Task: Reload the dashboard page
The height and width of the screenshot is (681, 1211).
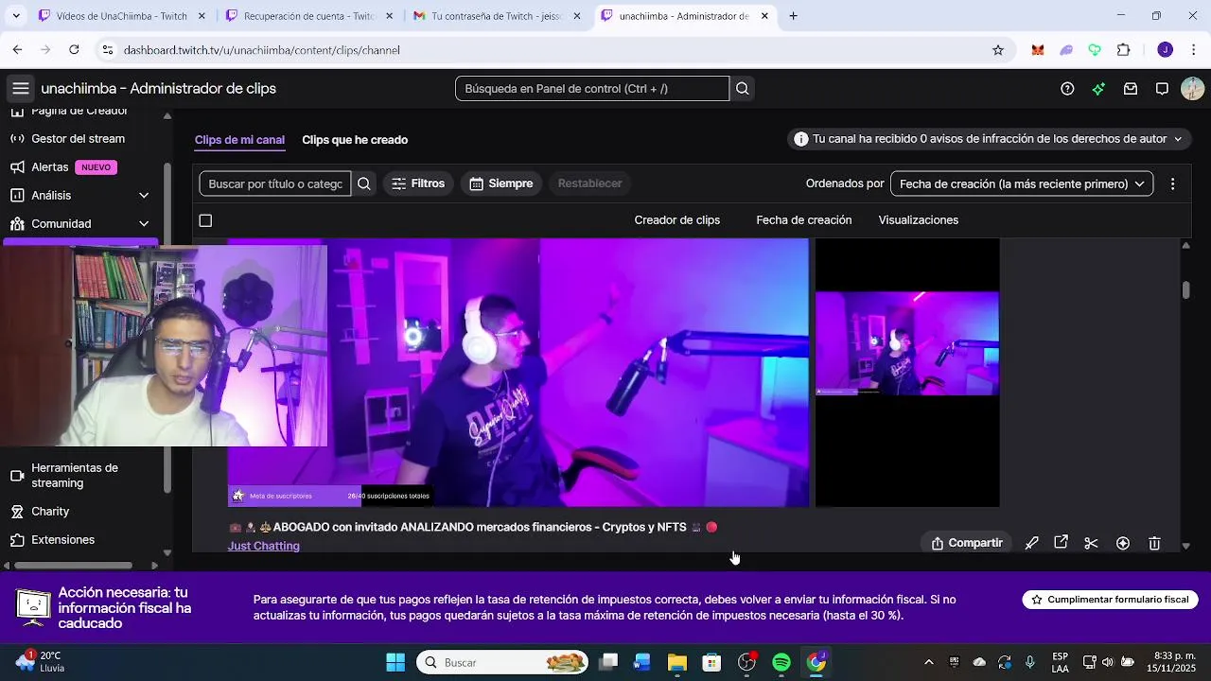Action: 74,50
